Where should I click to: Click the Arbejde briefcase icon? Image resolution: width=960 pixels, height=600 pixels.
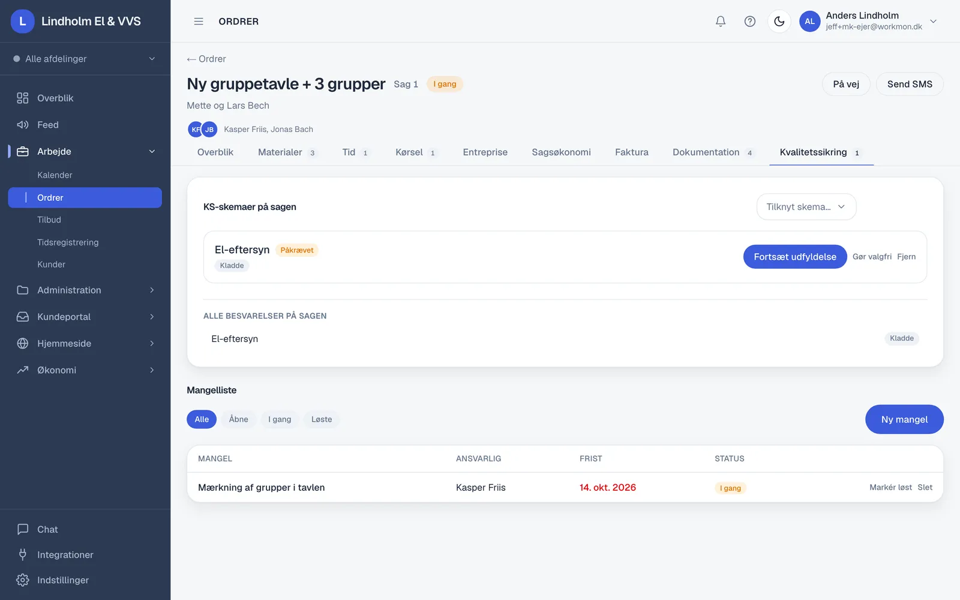(23, 151)
